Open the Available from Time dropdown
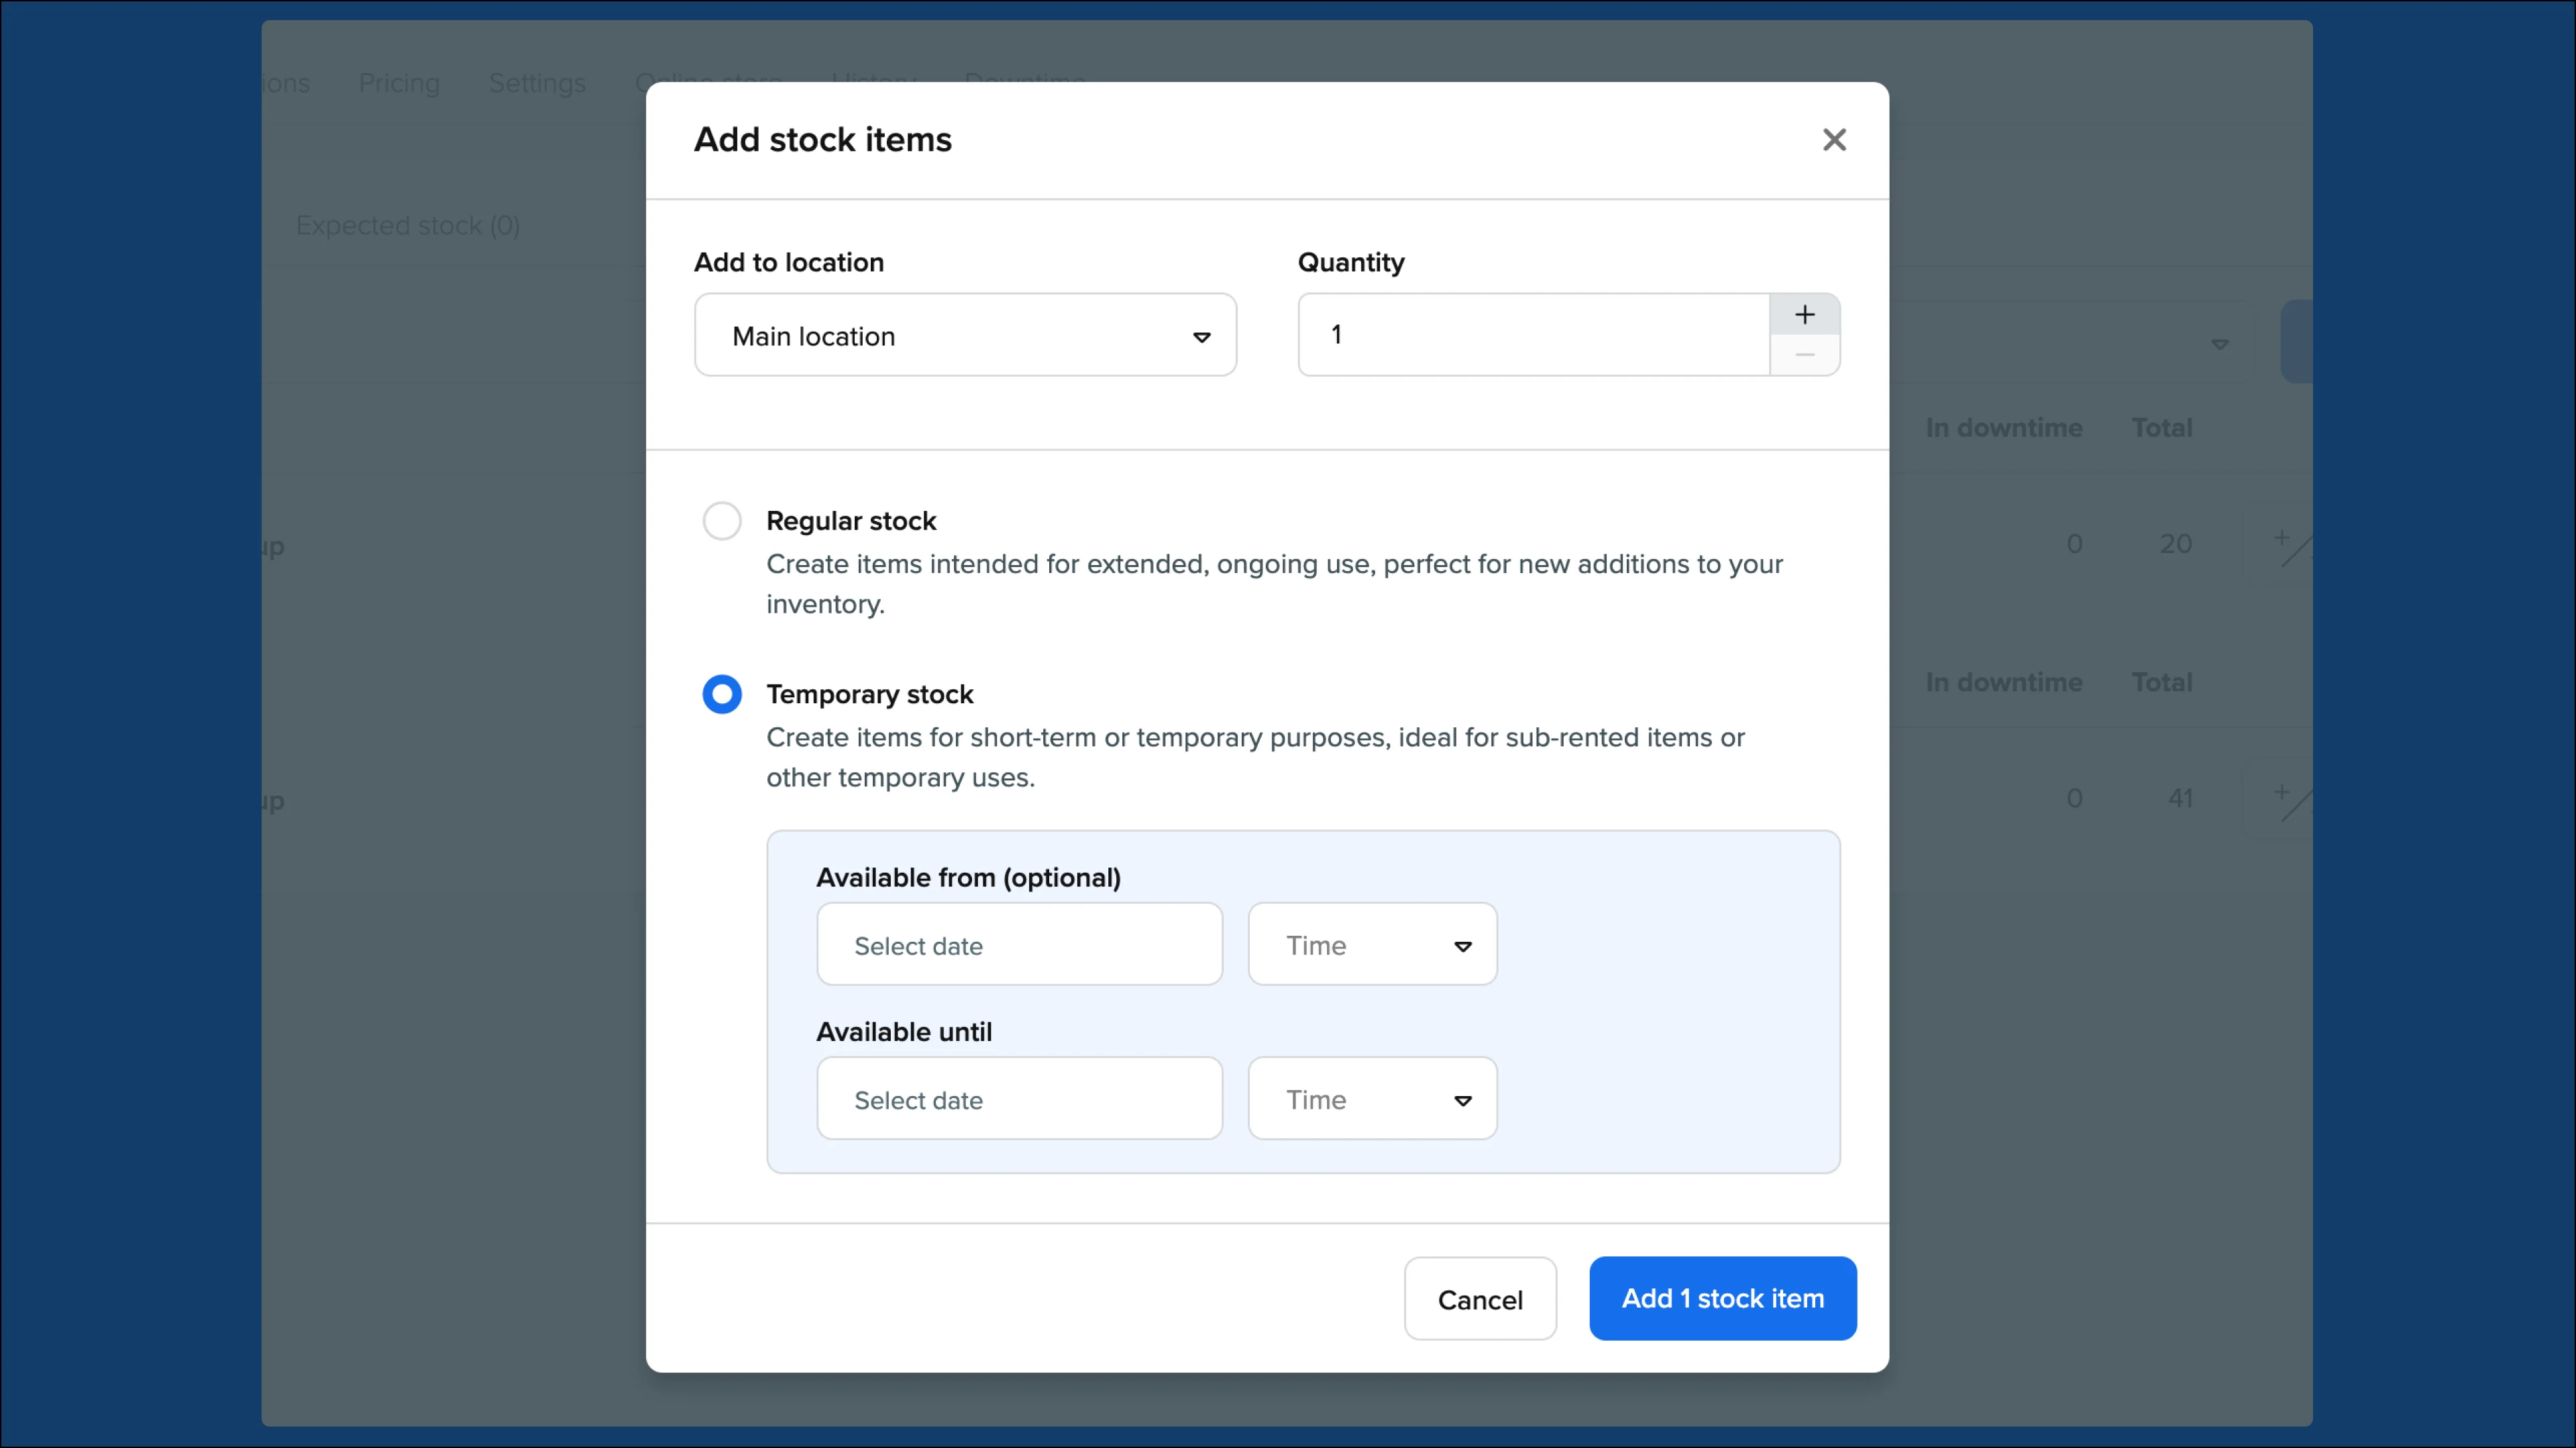Screen dimensions: 2576x1448 click(1372, 945)
